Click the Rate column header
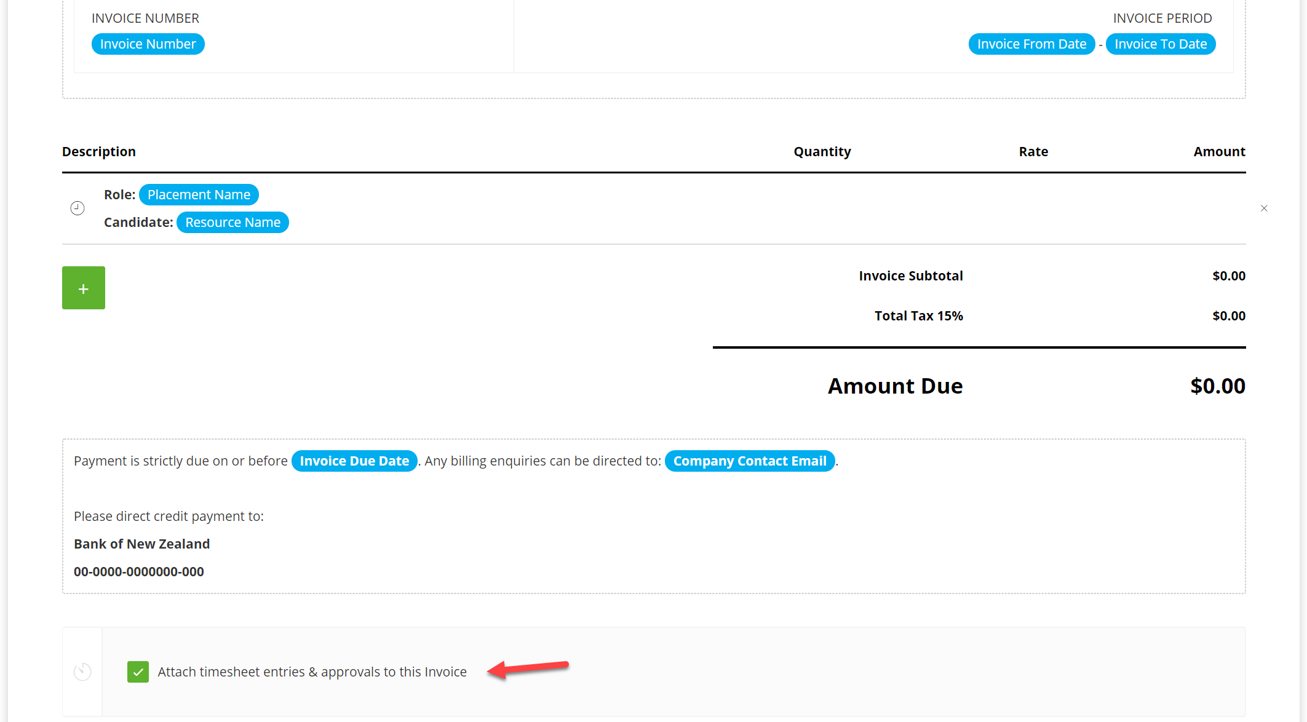 pyautogui.click(x=1033, y=152)
